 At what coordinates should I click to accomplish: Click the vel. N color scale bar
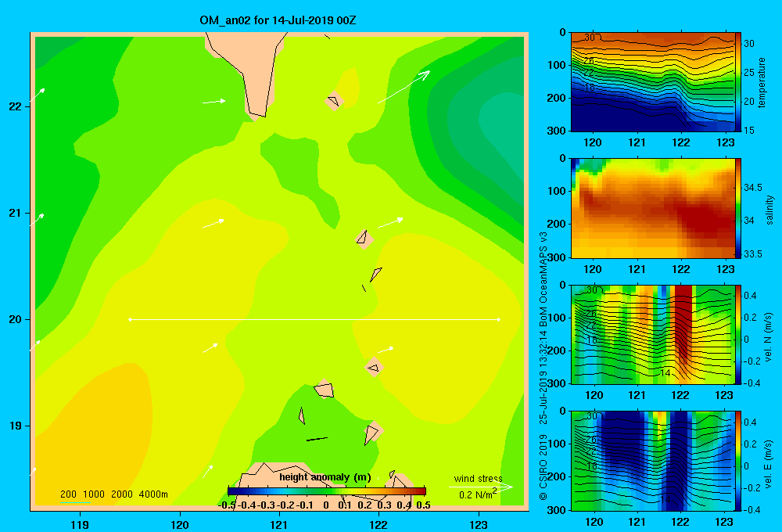[738, 334]
